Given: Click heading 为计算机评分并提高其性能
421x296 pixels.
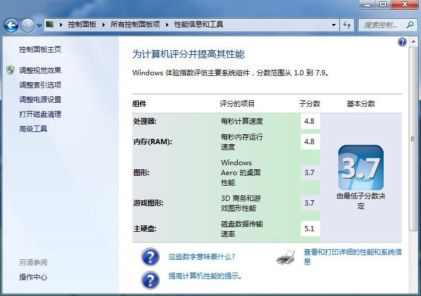Looking at the screenshot, I should tap(188, 54).
